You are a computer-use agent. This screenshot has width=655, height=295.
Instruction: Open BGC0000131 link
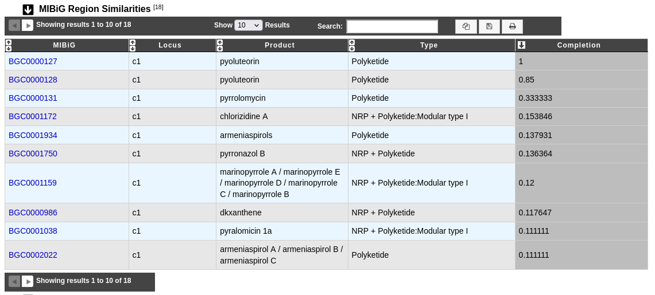point(33,98)
